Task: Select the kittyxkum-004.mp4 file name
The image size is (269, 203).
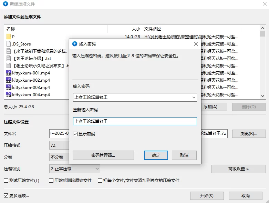Action: tap(31, 94)
